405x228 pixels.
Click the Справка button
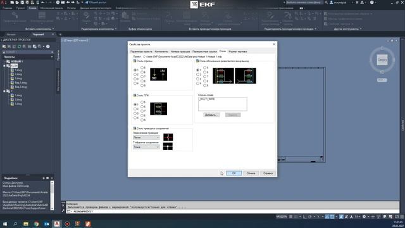(268, 173)
